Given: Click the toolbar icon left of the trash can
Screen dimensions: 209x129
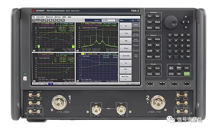Looking at the screenshot, I should coord(46,20).
